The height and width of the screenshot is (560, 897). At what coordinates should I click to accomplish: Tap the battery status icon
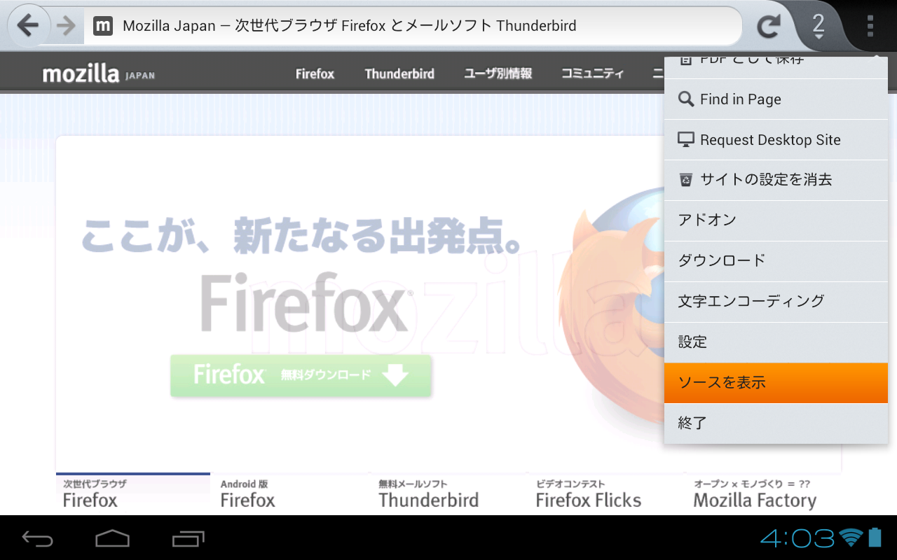[x=875, y=537]
